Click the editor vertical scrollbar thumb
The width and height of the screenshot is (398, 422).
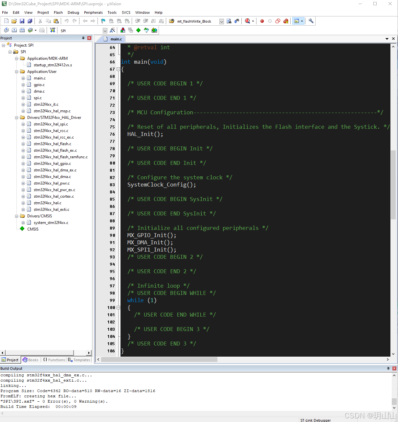tap(393, 185)
